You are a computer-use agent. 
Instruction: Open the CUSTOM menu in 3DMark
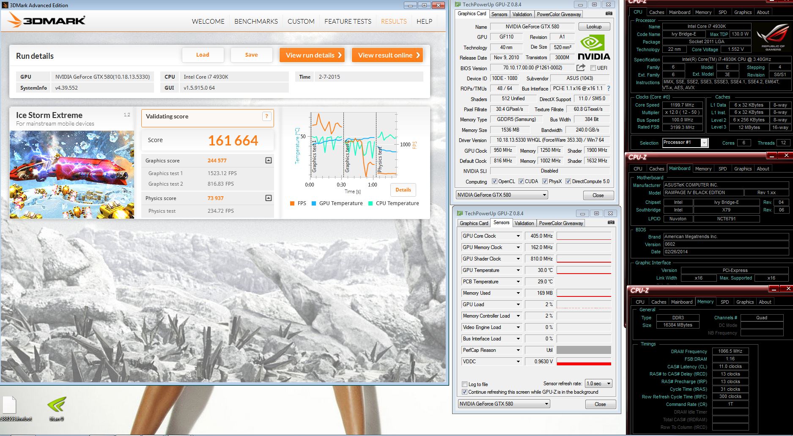point(301,21)
